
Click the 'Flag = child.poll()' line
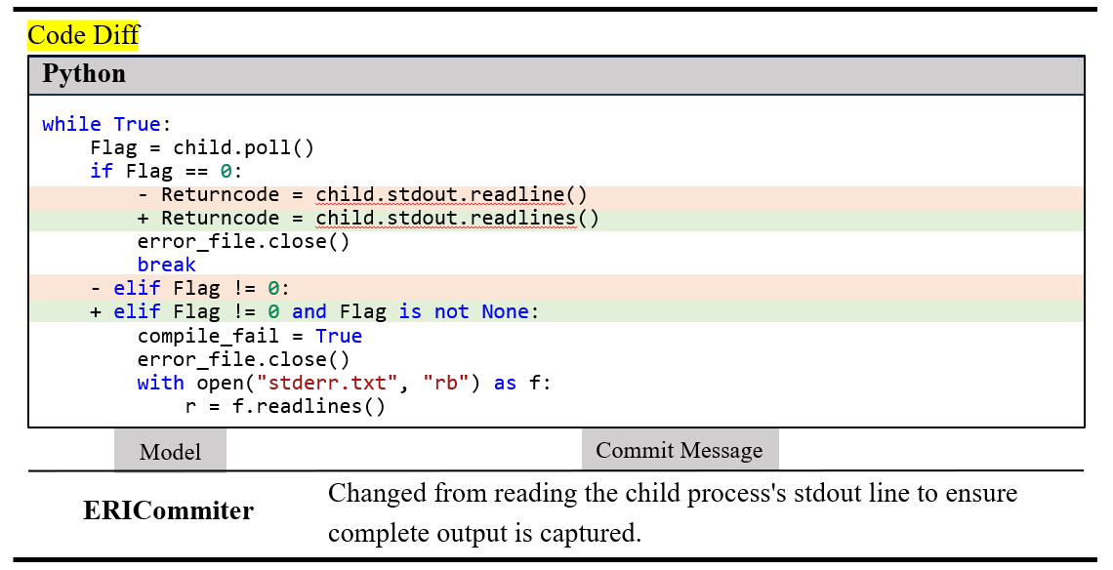click(x=202, y=147)
